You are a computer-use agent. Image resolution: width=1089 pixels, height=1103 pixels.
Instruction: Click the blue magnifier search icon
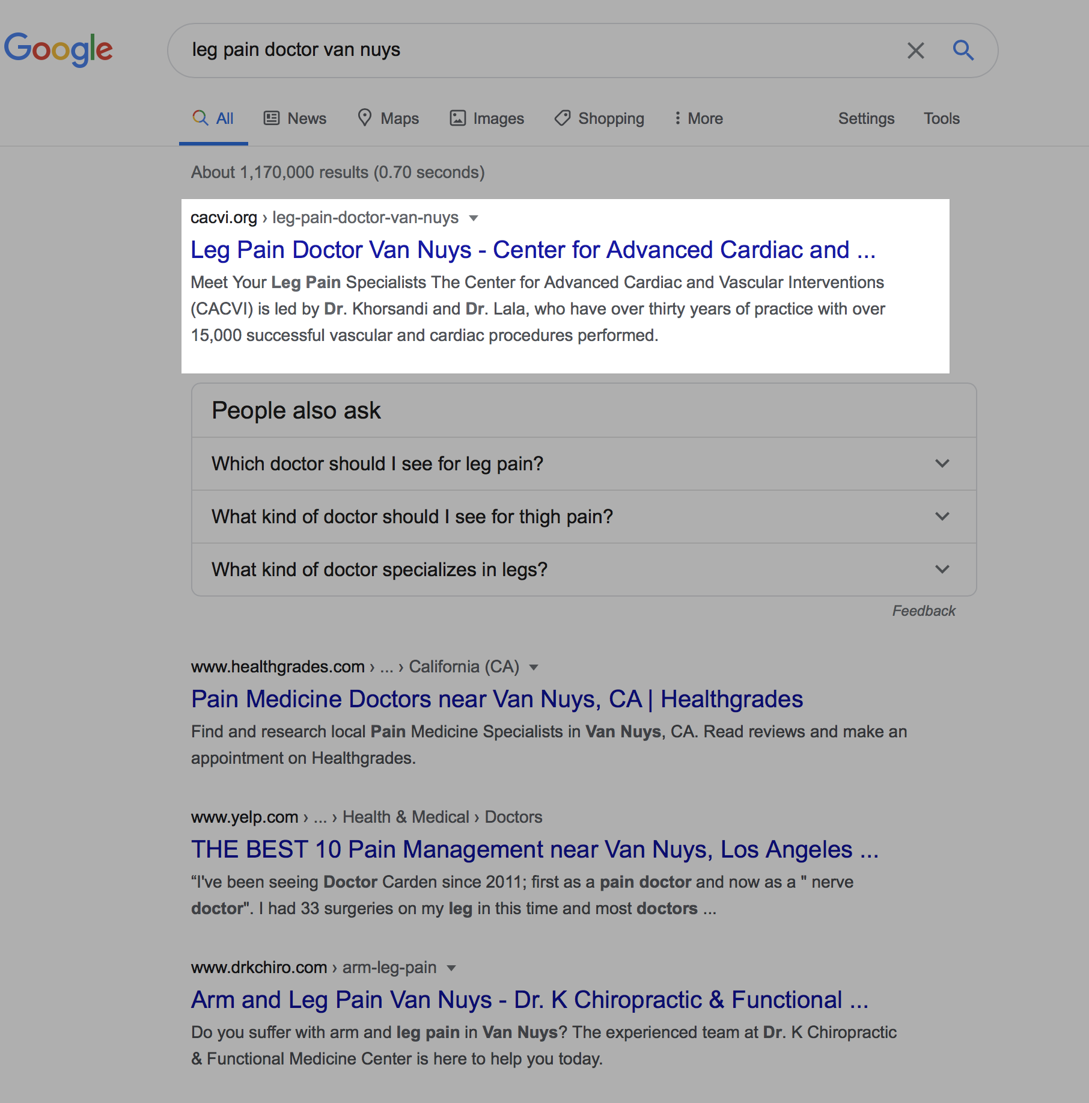[x=963, y=51]
